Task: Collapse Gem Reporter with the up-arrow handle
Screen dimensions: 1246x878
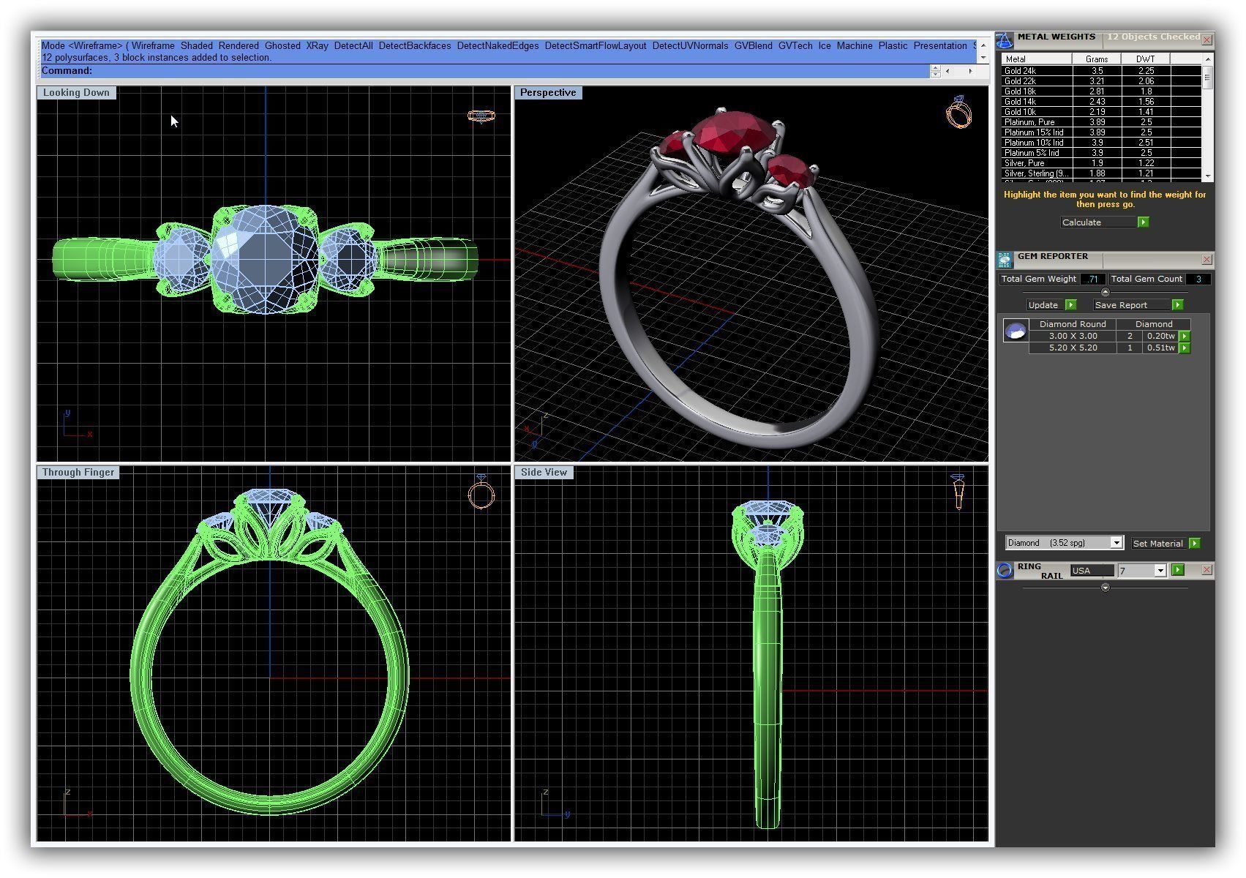Action: tap(1105, 293)
